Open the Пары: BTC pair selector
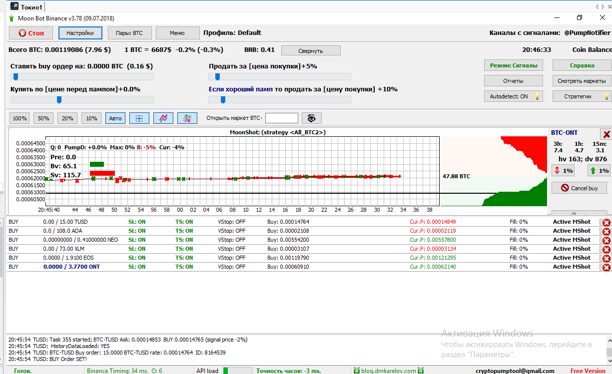Image resolution: width=612 pixels, height=374 pixels. pos(129,33)
